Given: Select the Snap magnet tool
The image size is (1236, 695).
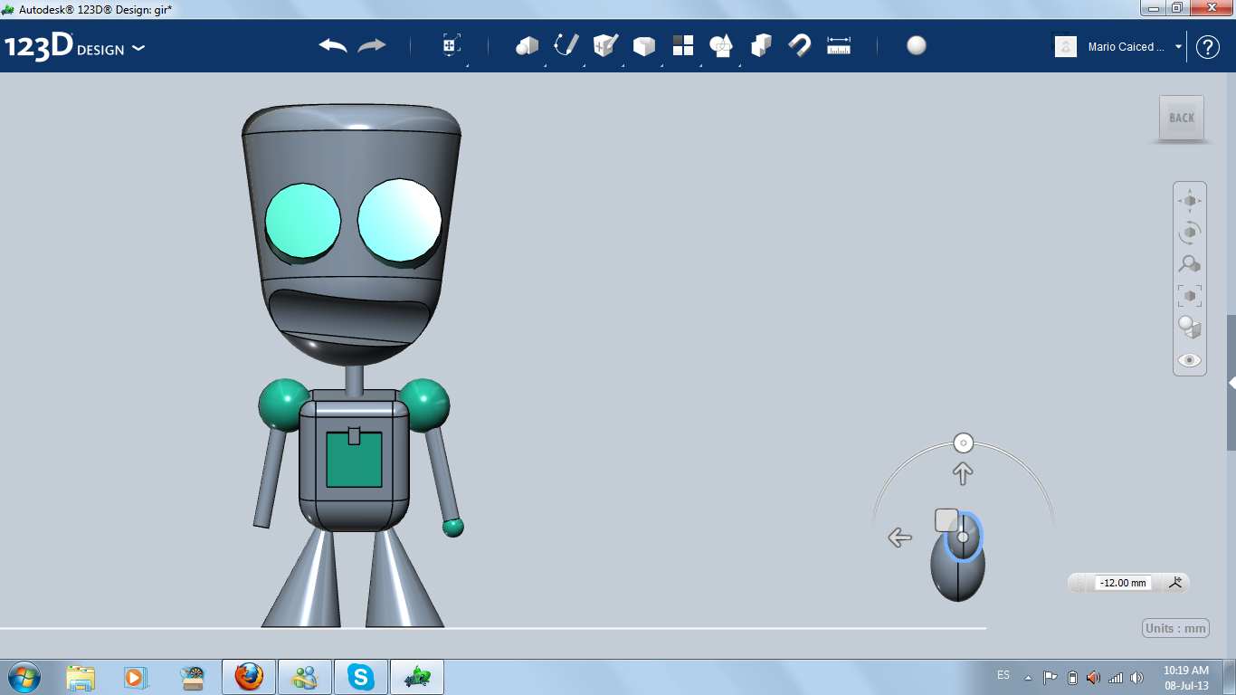Looking at the screenshot, I should 800,45.
